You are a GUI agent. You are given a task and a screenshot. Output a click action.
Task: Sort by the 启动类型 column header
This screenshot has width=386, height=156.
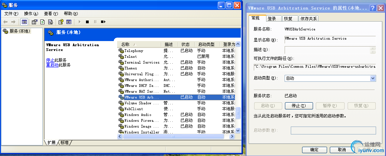207,44
